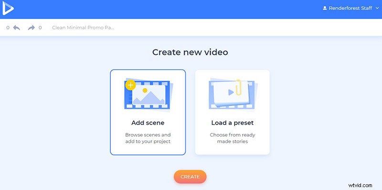This screenshot has height=190, width=382.
Task: Choose the Add scene card title
Action: coord(148,123)
